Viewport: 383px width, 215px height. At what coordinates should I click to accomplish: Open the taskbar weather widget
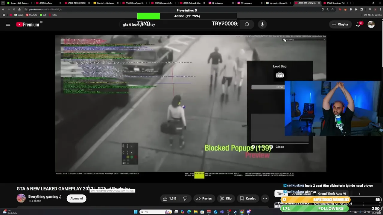[x=9, y=212]
